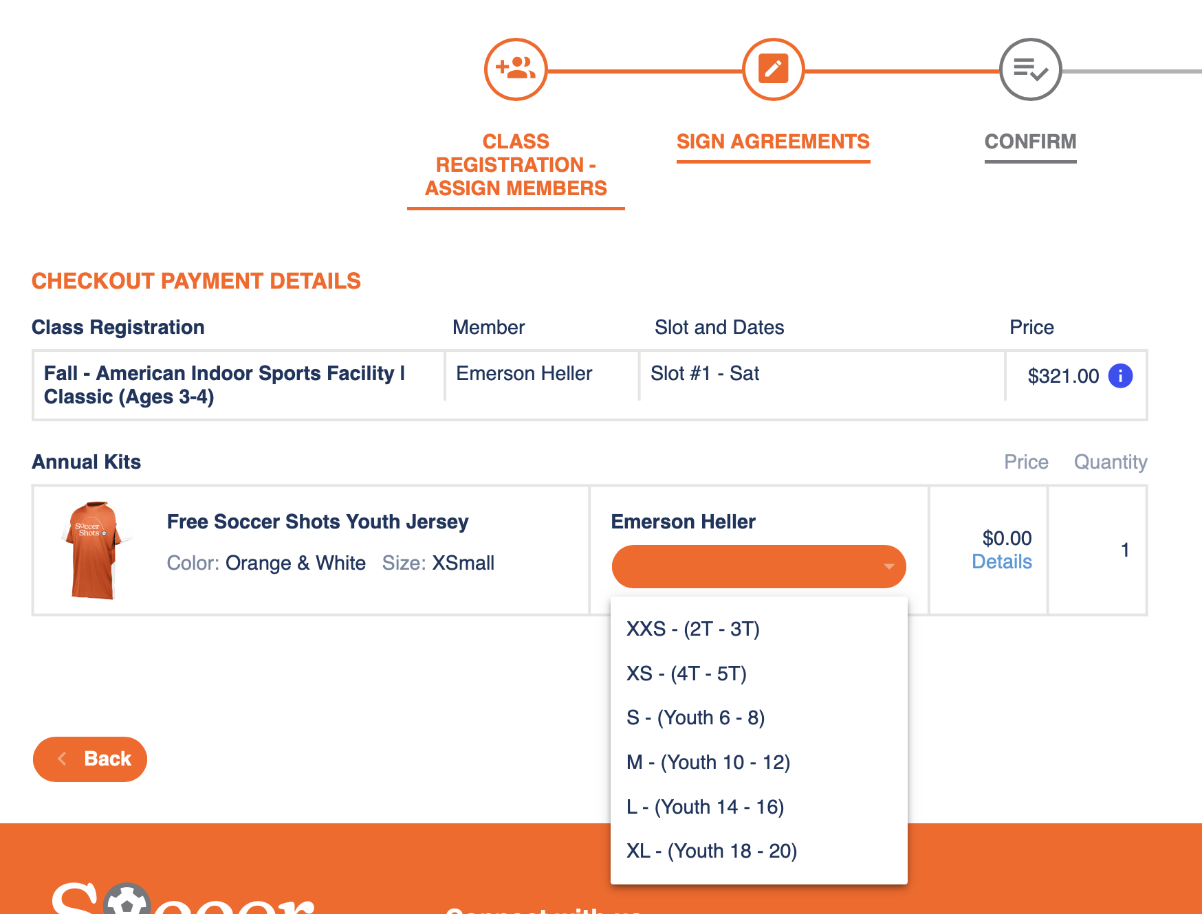The width and height of the screenshot is (1202, 914).
Task: Select XXS - (2T - 3T) size
Action: 693,629
